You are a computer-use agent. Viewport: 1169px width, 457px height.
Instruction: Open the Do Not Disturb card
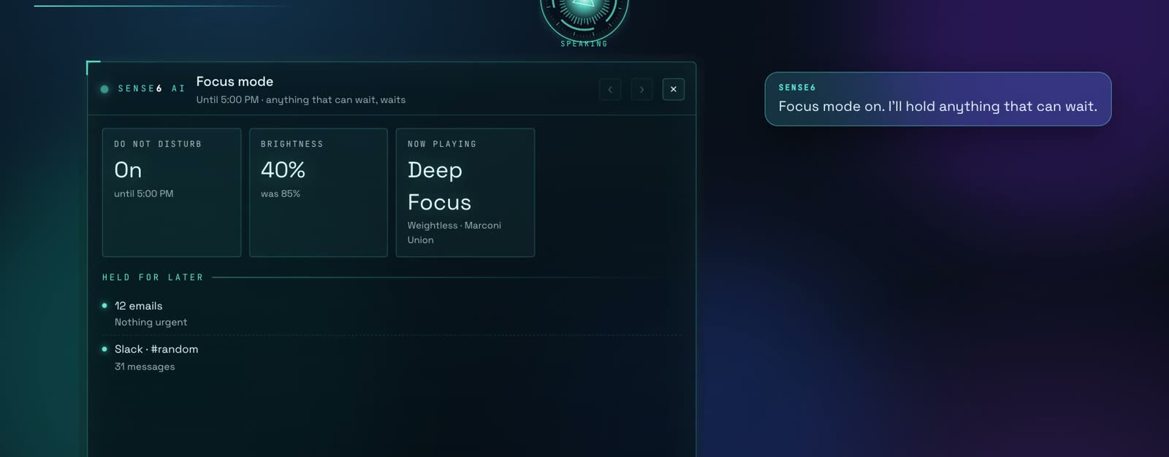pyautogui.click(x=172, y=193)
